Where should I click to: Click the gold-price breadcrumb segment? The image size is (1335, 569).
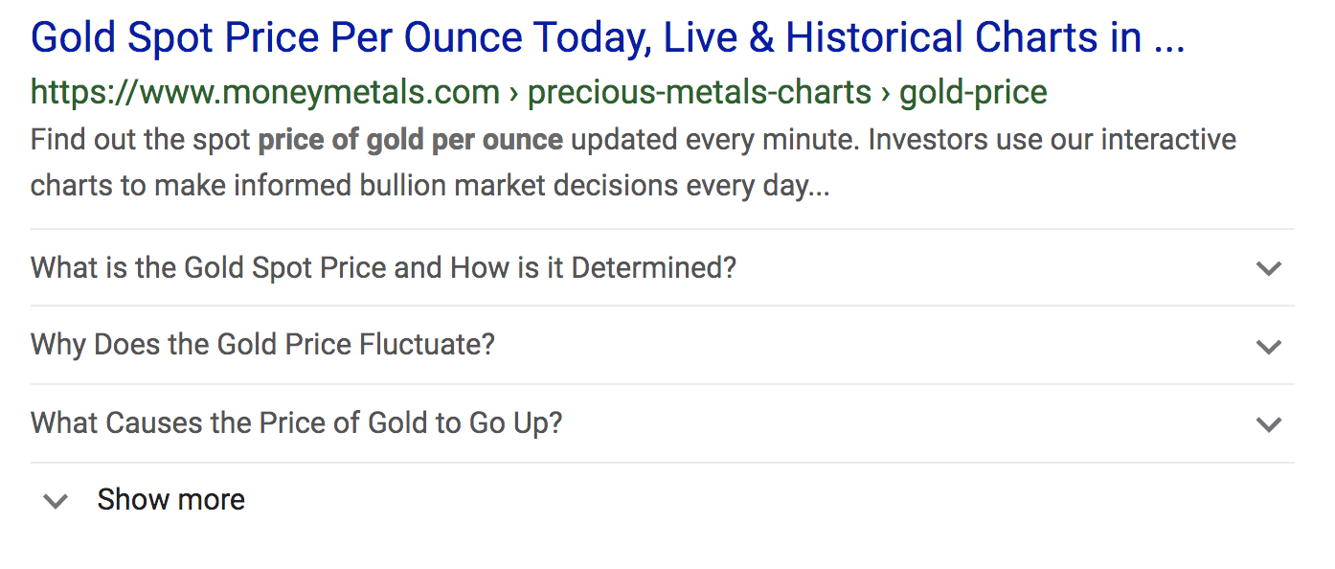pyautogui.click(x=973, y=93)
